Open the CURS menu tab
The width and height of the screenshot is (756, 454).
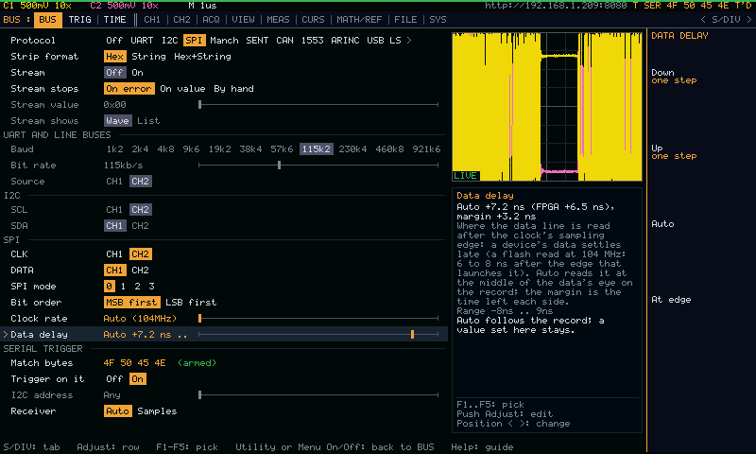[x=313, y=20]
